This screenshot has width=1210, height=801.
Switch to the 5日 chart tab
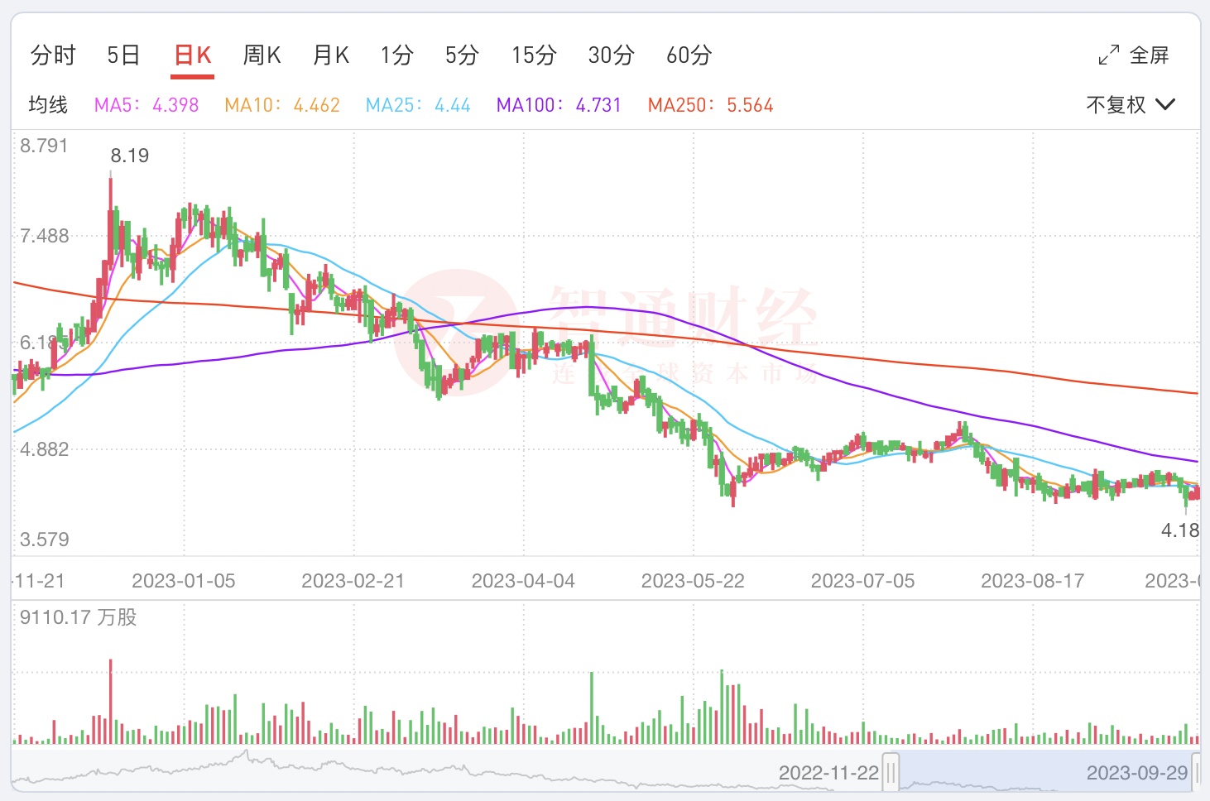pos(123,55)
